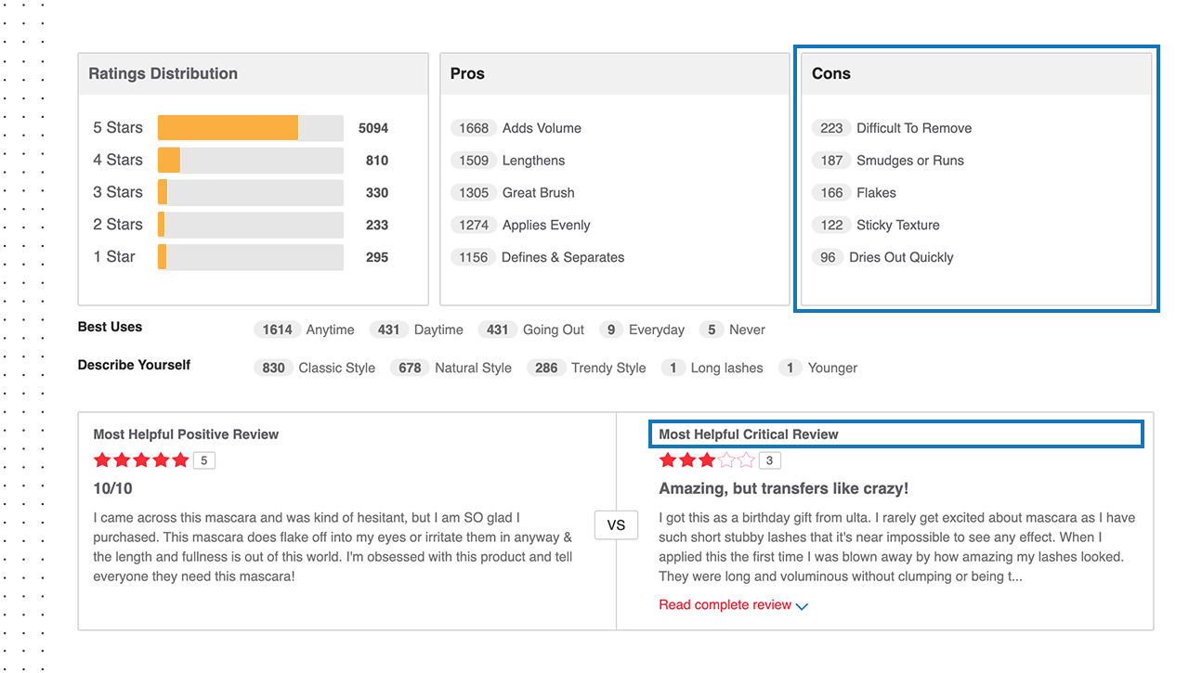This screenshot has width=1189, height=673.
Task: Filter by Flakes con
Action: pos(854,193)
